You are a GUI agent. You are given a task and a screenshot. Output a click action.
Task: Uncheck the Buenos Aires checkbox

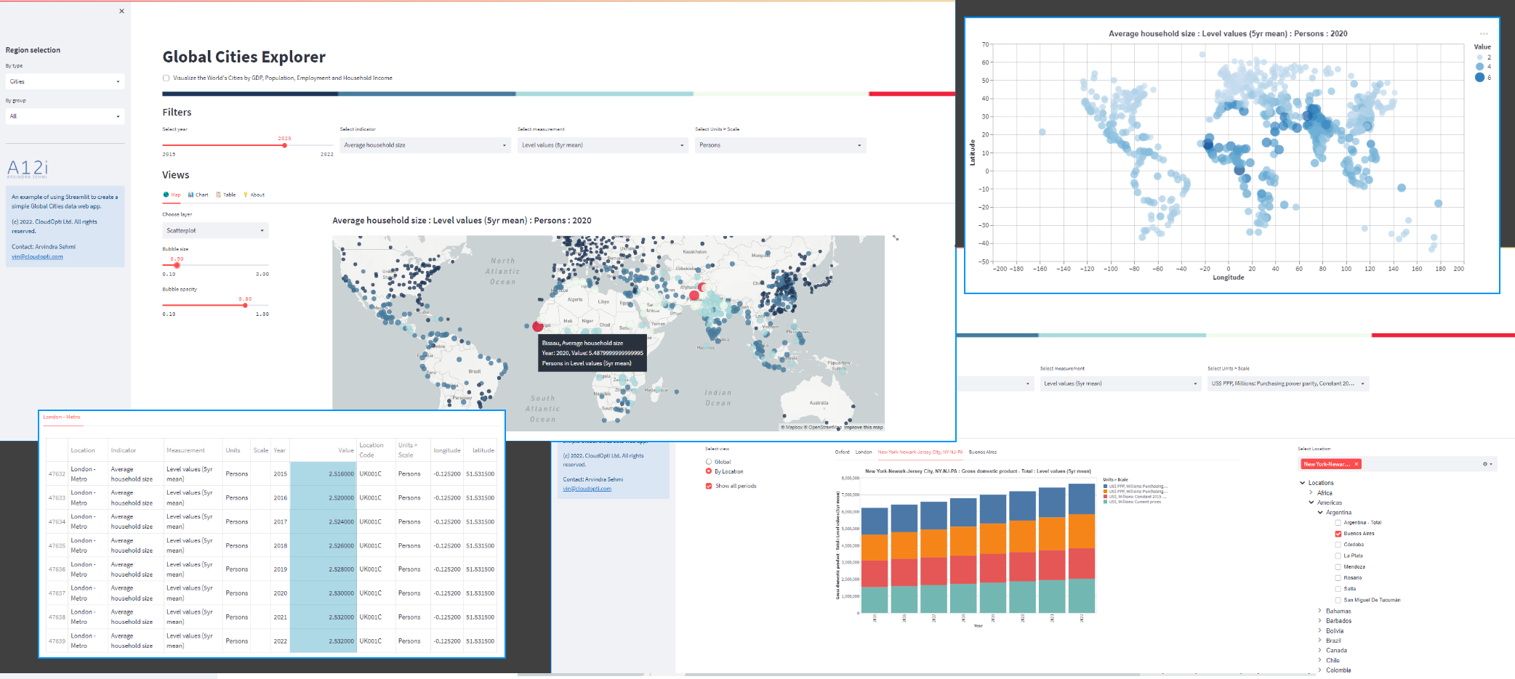(1338, 534)
